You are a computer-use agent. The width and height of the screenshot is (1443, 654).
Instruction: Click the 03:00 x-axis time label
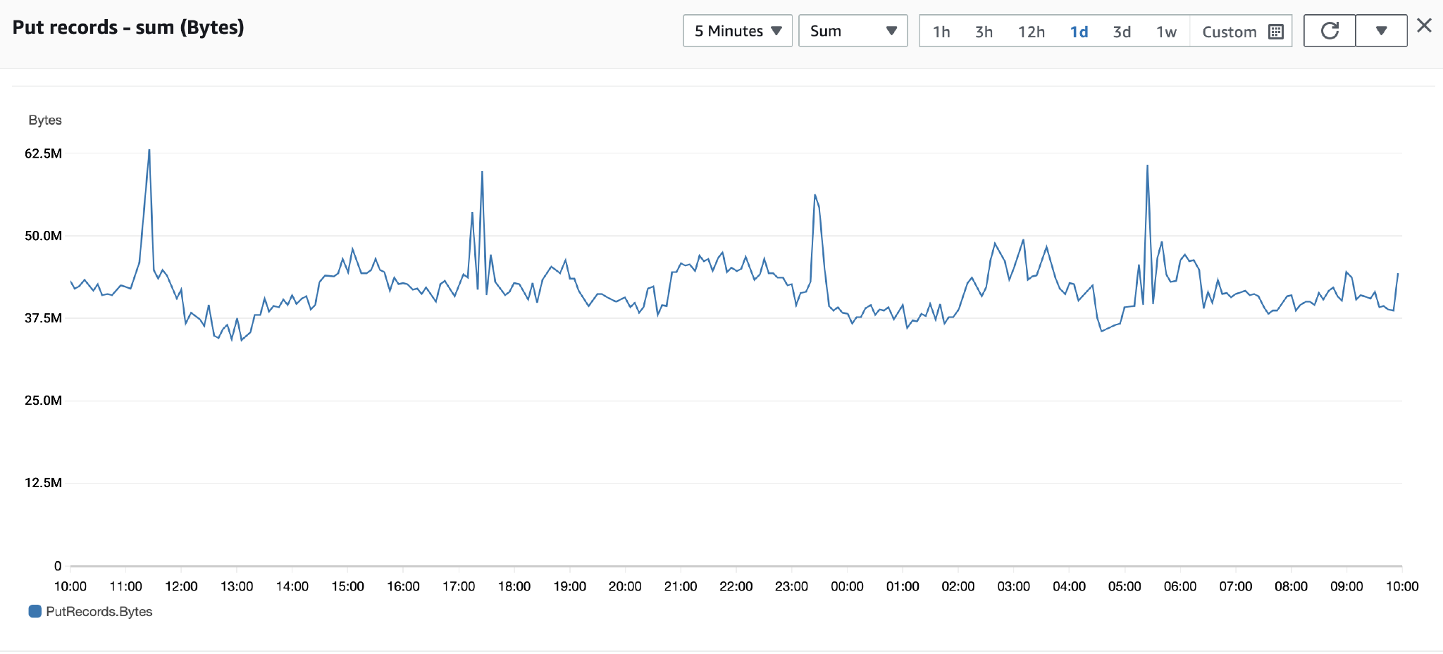(1014, 586)
